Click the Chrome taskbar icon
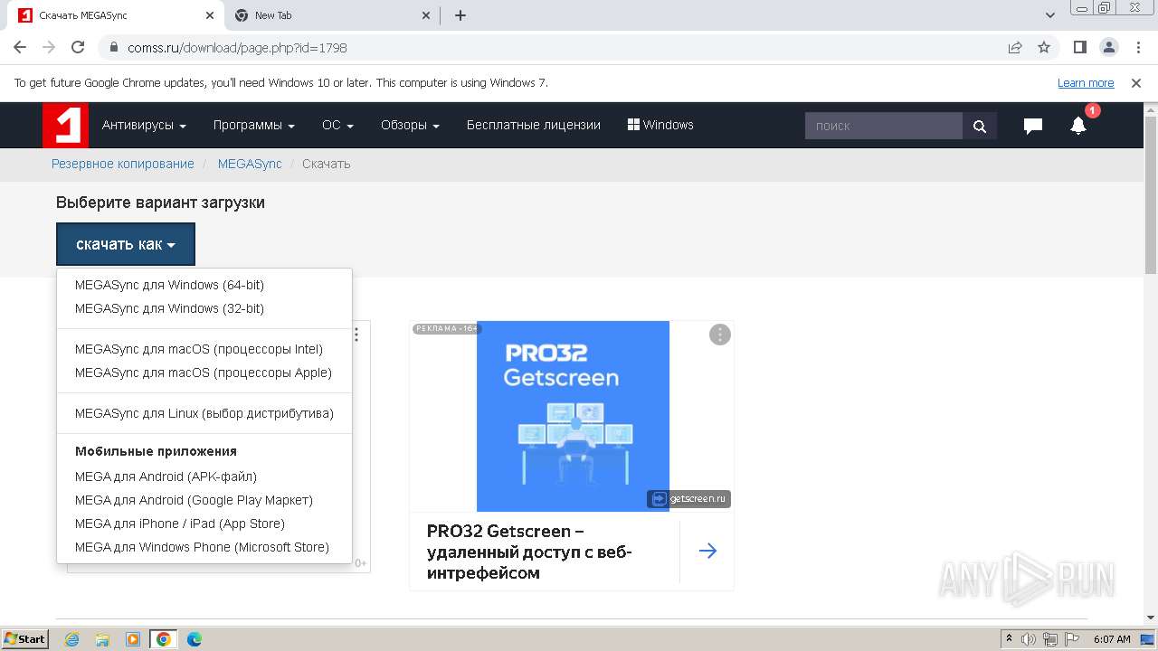1158x651 pixels. [x=164, y=639]
